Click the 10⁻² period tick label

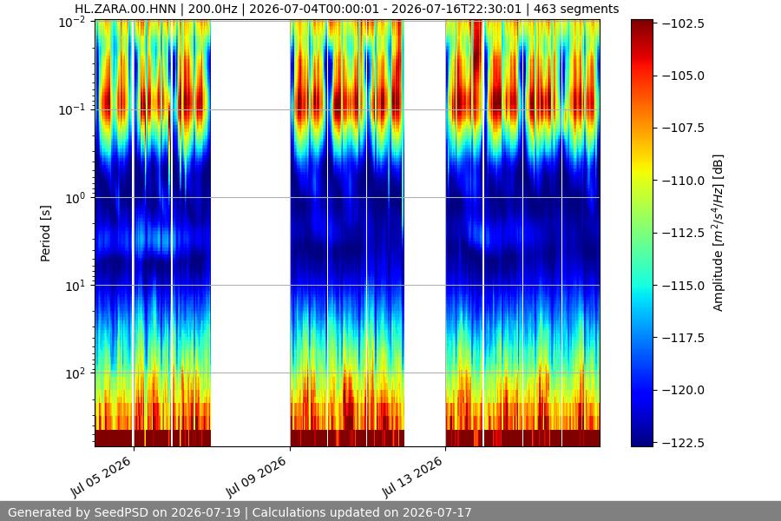[x=72, y=22]
